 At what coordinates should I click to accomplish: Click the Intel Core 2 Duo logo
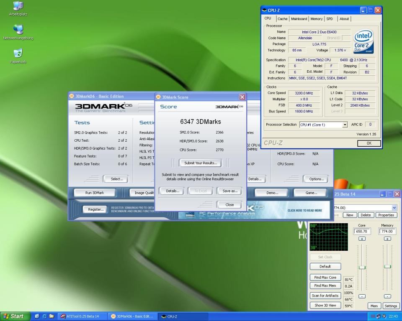363,41
